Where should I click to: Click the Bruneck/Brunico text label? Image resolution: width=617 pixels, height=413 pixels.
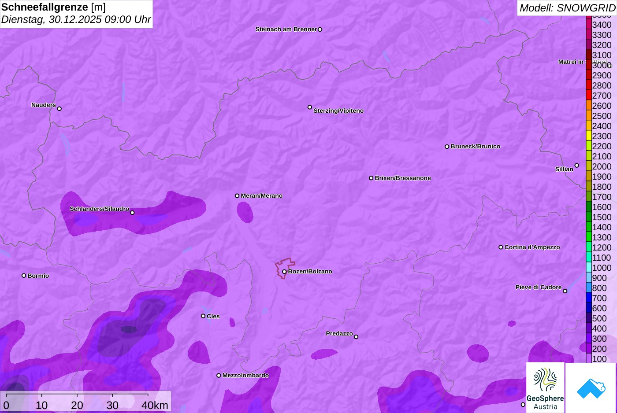coord(476,146)
